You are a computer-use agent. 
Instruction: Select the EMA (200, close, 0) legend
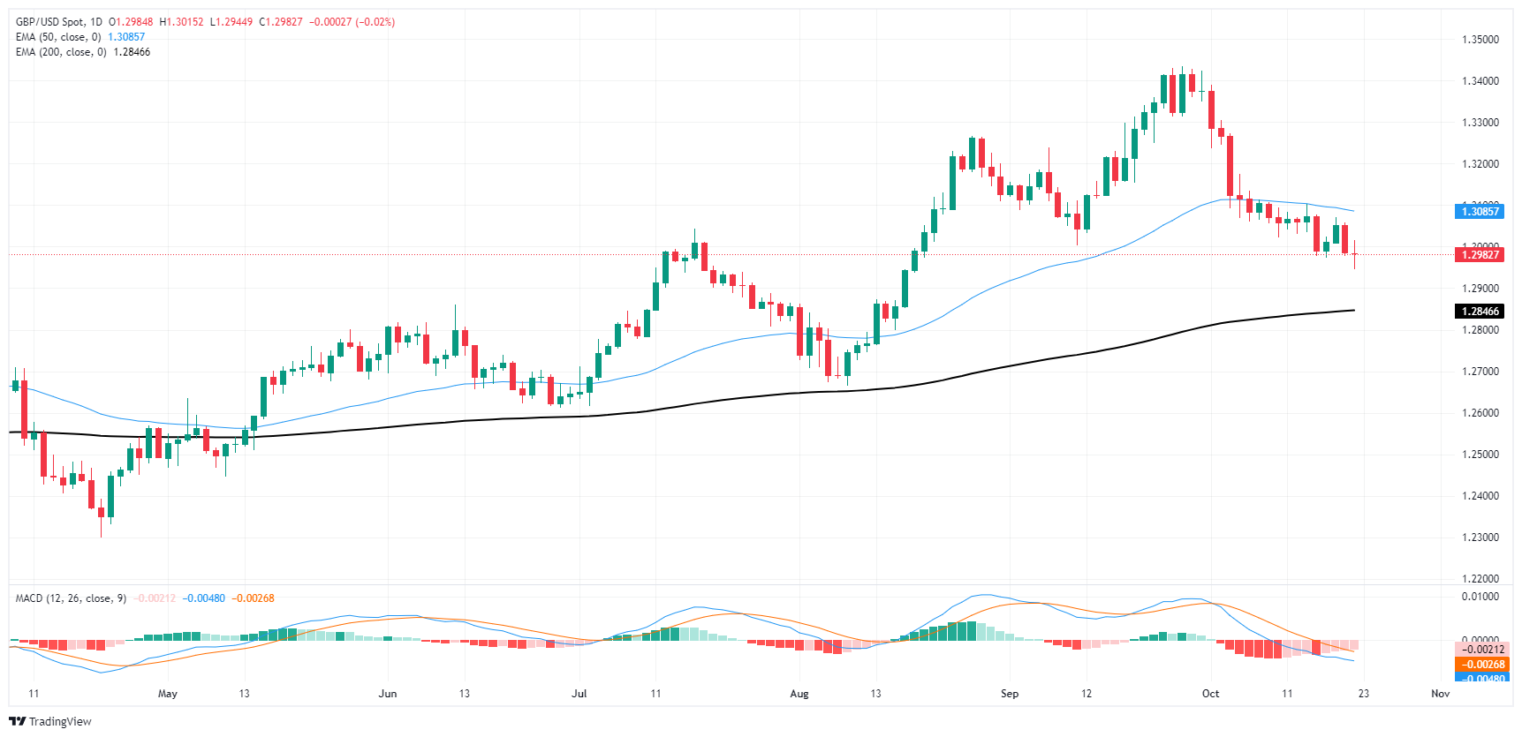61,52
